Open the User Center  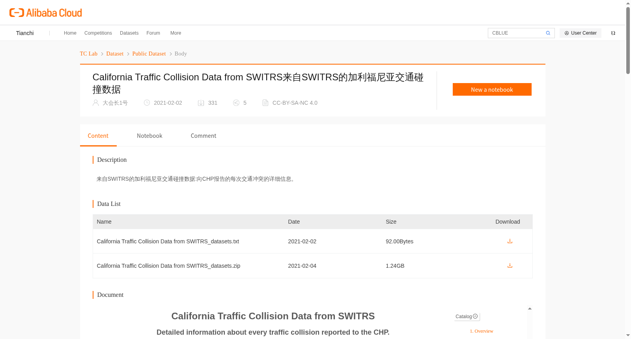[x=581, y=33]
